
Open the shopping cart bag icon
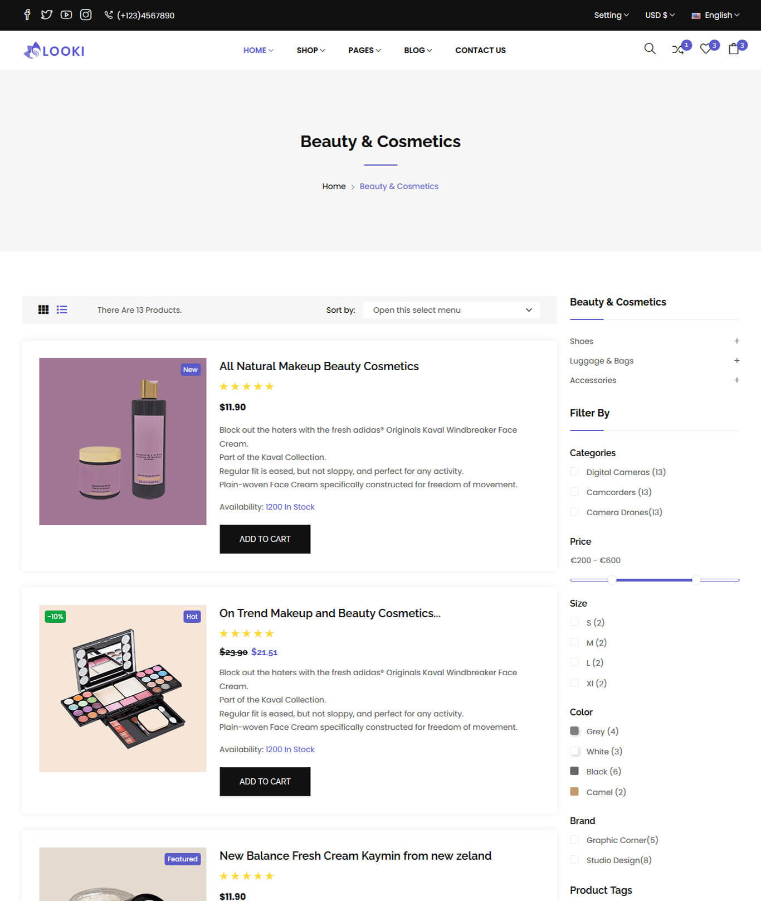pos(734,49)
